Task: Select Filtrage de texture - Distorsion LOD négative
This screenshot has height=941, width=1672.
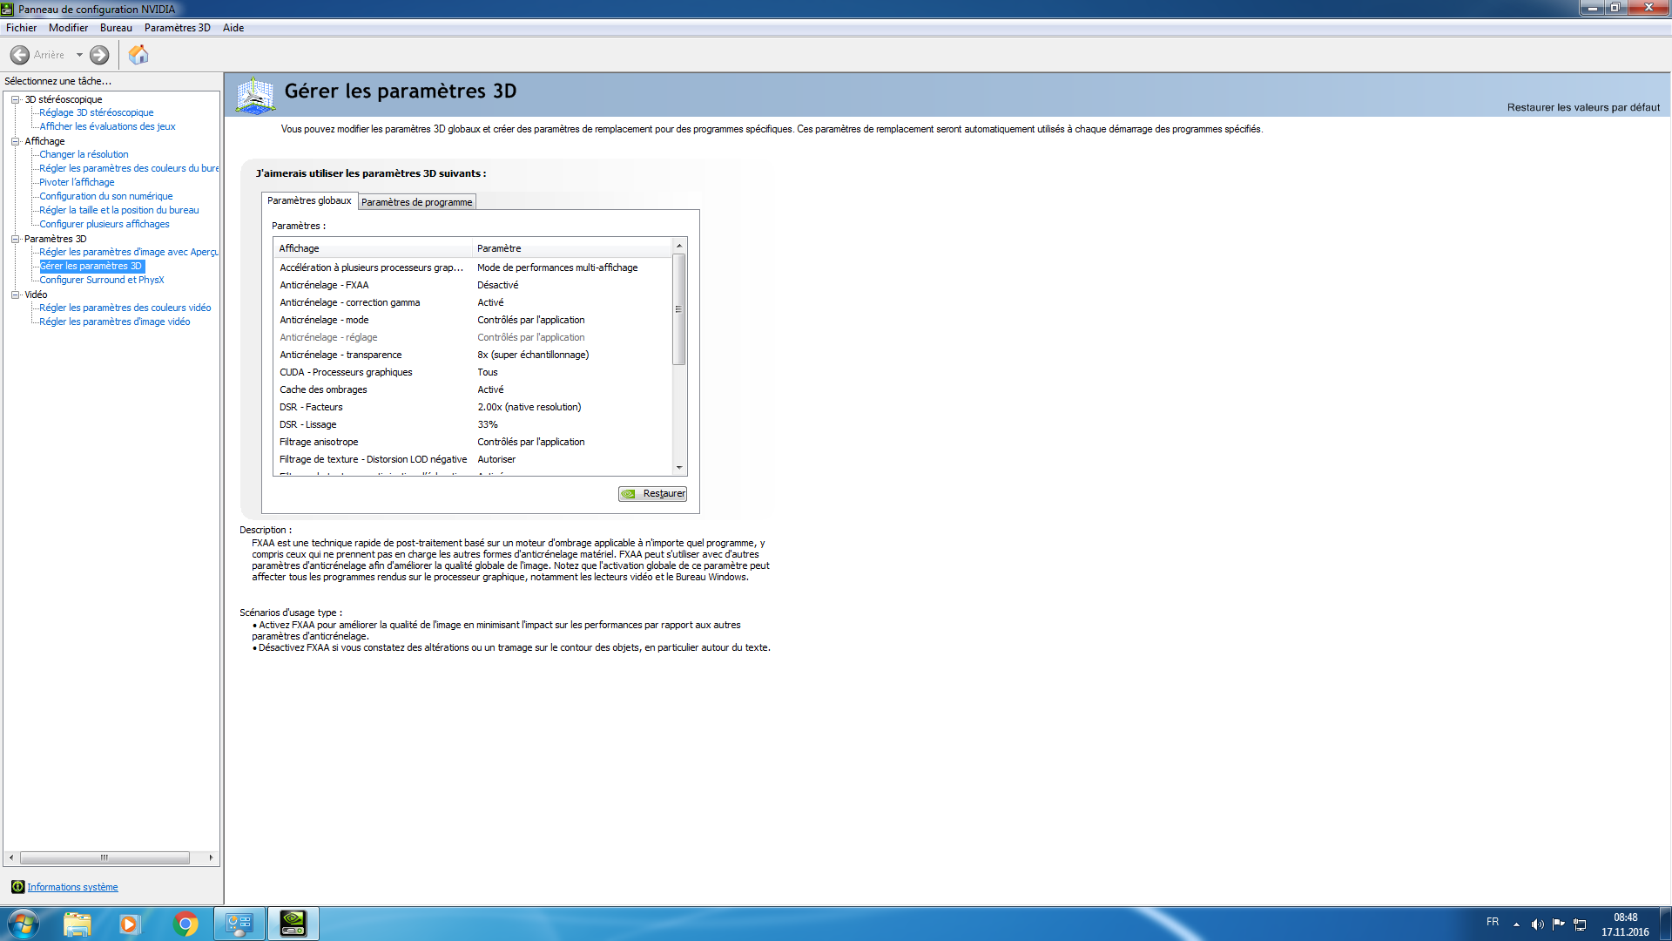Action: (x=474, y=459)
